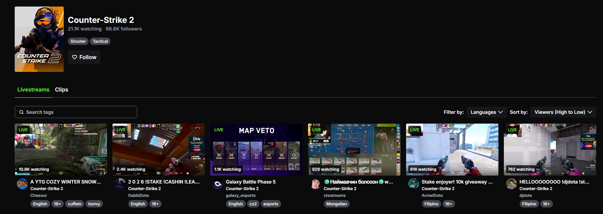Select the Livestreams tab
Viewport: 603px width, 214px height.
pyautogui.click(x=33, y=90)
